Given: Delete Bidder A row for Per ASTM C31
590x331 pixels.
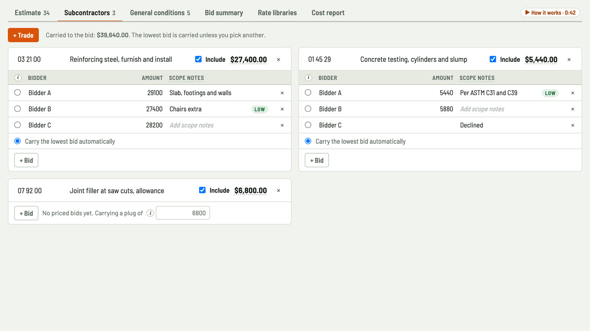Looking at the screenshot, I should pyautogui.click(x=573, y=93).
